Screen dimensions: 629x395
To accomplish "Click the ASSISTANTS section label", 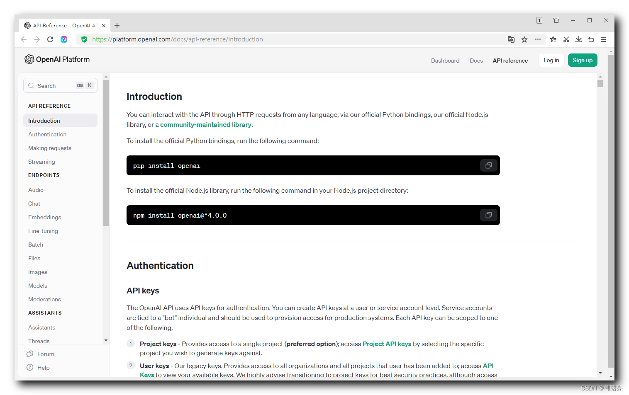I will [x=45, y=313].
